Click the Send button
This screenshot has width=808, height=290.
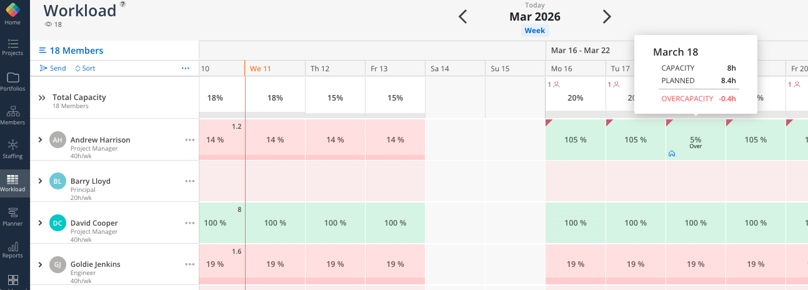tap(52, 68)
